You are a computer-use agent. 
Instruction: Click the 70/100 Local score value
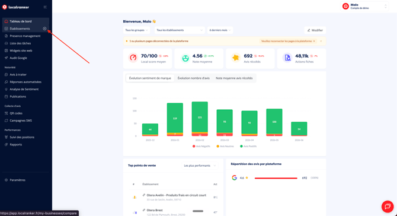click(149, 56)
